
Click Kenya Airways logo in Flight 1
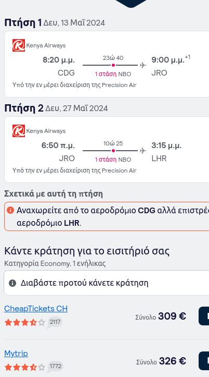click(x=19, y=45)
